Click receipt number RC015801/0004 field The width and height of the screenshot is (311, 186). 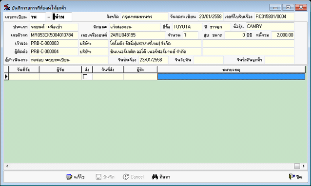[x=274, y=17]
